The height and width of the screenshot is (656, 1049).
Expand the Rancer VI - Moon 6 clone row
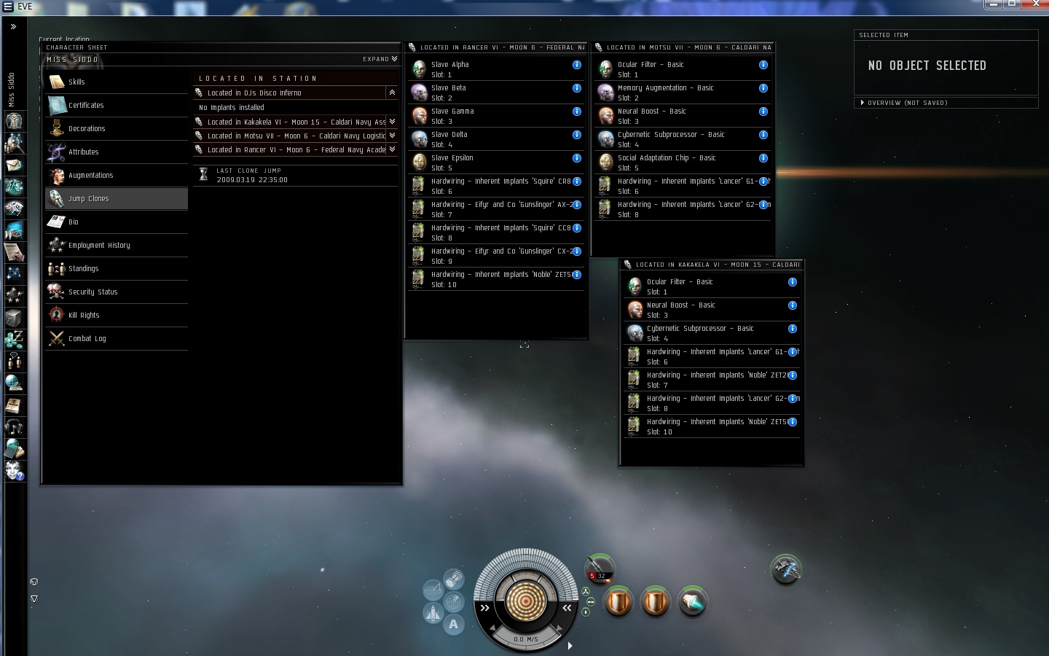click(x=392, y=149)
